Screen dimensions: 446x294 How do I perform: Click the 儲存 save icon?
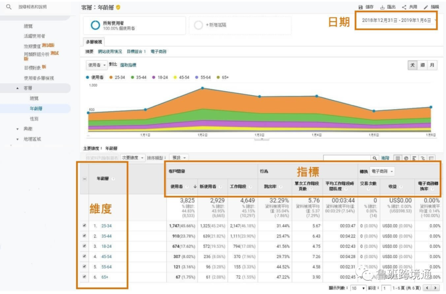pos(361,7)
